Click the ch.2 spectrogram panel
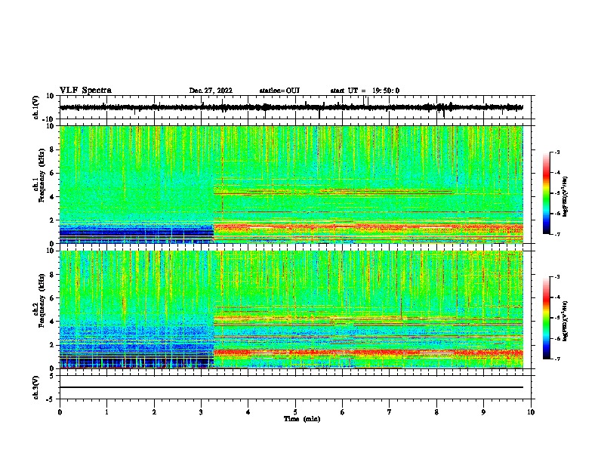This screenshot has width=598, height=462. (x=291, y=310)
